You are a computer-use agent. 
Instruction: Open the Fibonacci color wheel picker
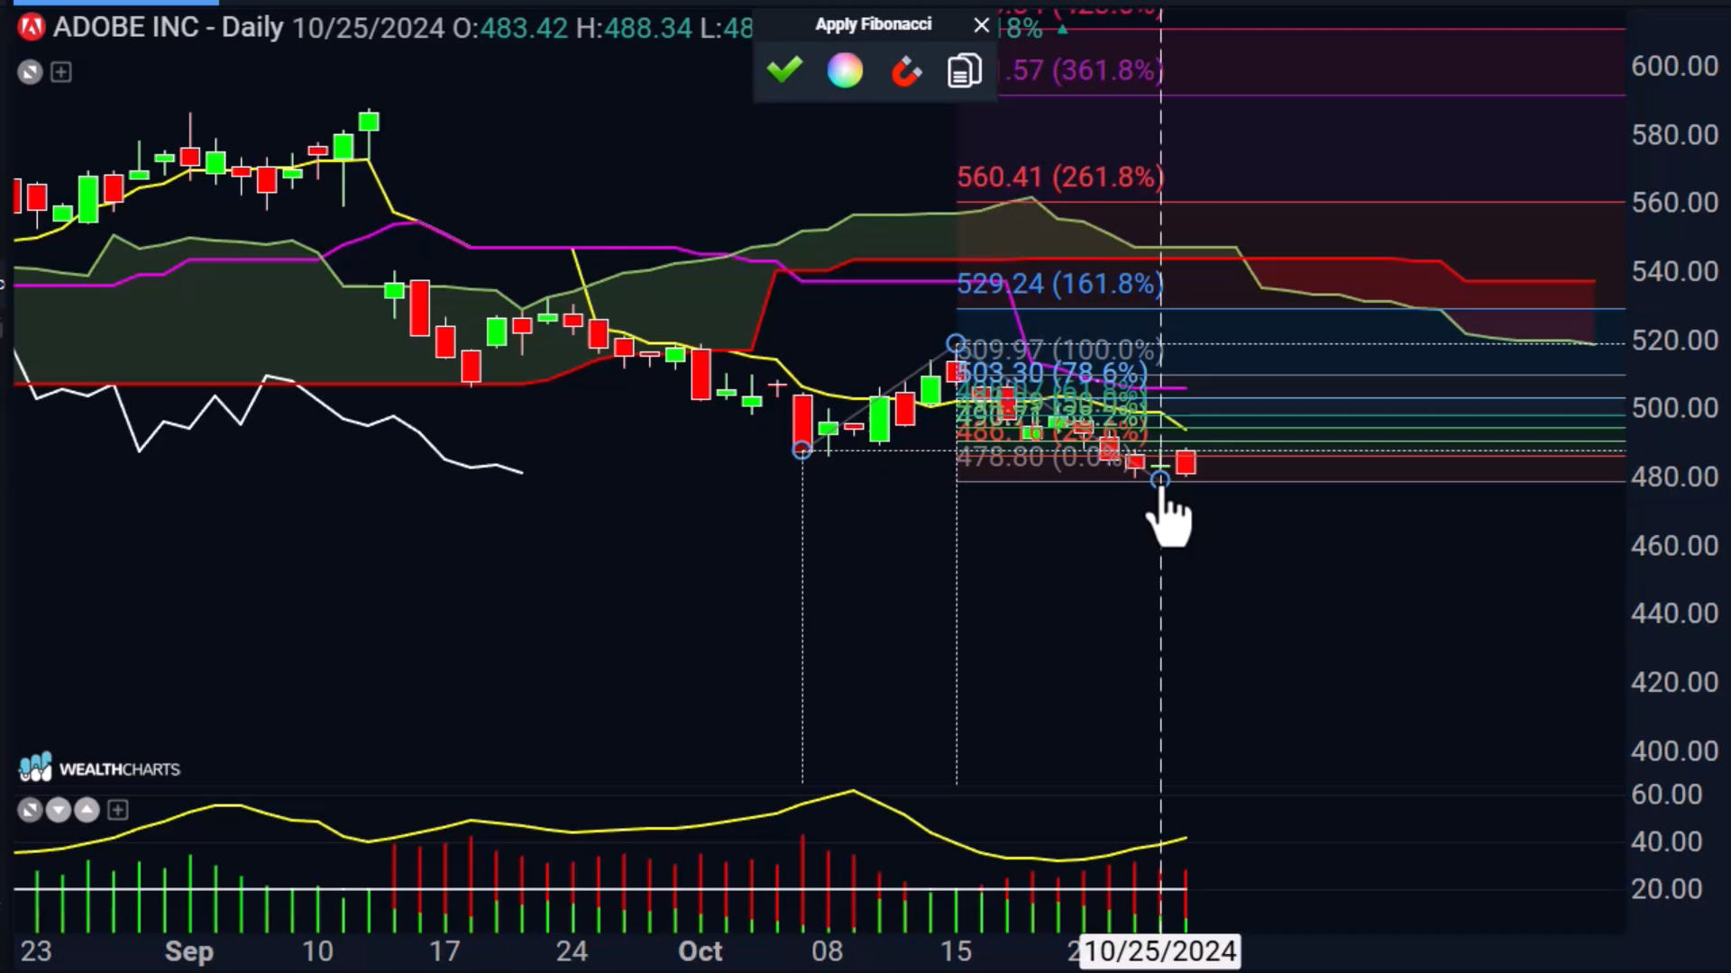845,70
